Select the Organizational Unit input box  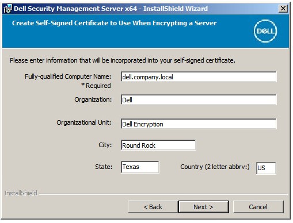pos(199,124)
